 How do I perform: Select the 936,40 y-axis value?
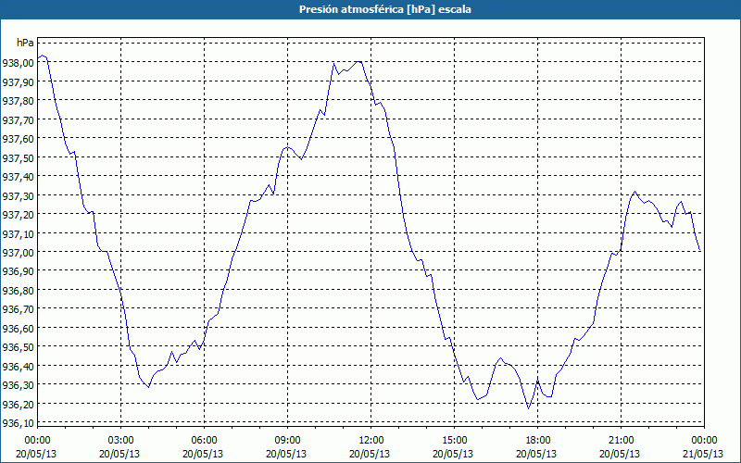(18, 366)
